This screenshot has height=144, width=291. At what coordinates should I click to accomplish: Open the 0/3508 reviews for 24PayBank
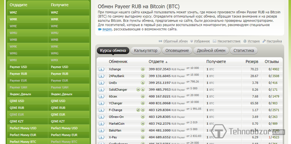pyautogui.click(x=274, y=76)
